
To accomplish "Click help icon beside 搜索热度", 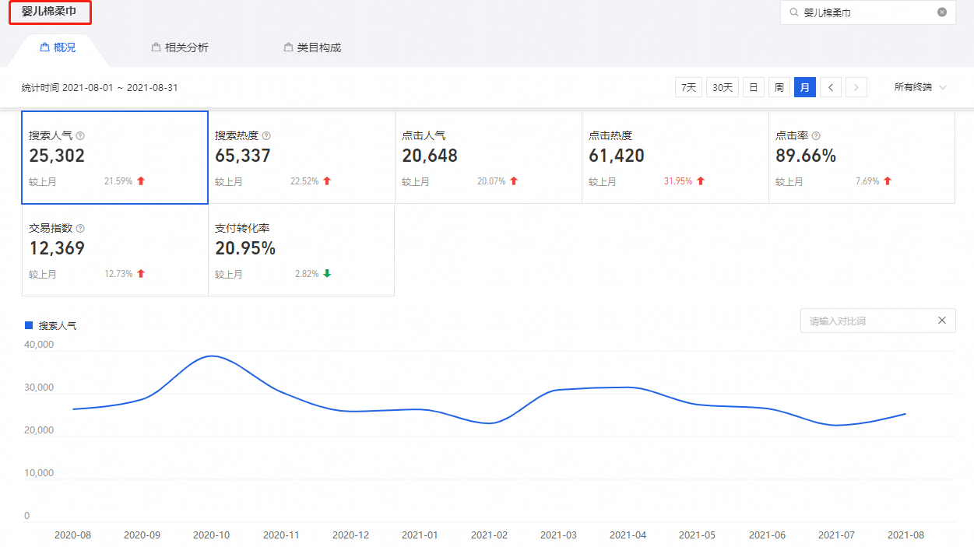I will (266, 135).
